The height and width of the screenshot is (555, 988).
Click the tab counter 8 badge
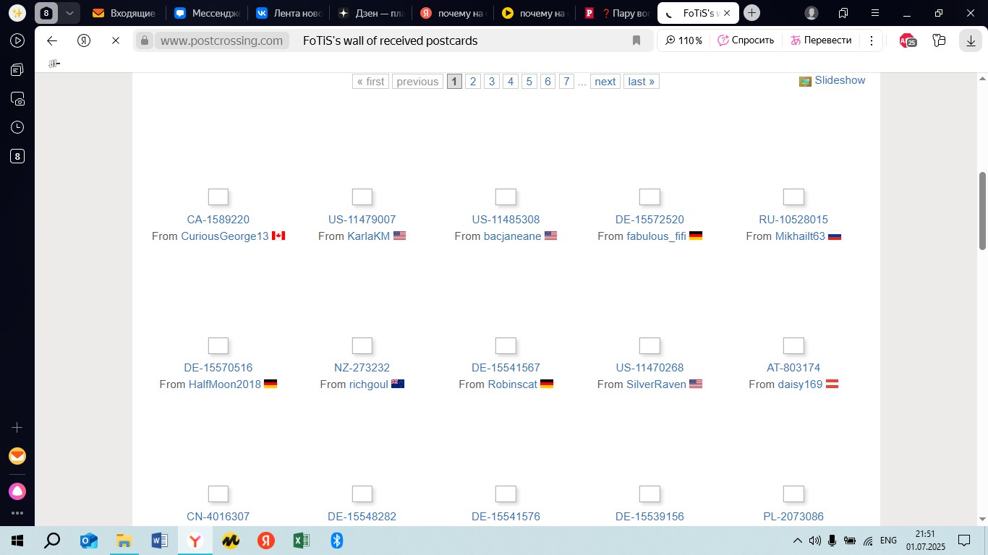tap(46, 13)
